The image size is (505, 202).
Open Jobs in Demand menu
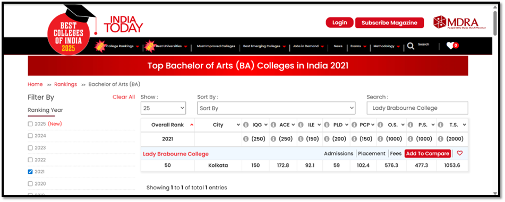[309, 46]
